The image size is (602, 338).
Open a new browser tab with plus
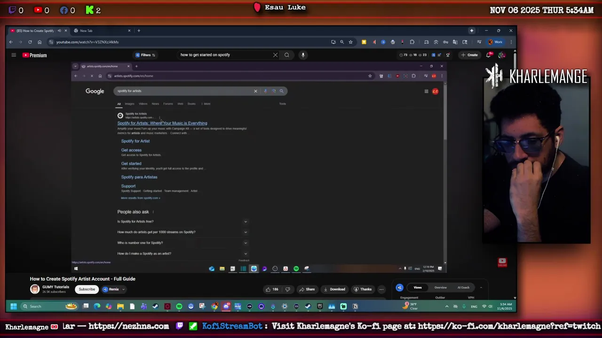139,31
